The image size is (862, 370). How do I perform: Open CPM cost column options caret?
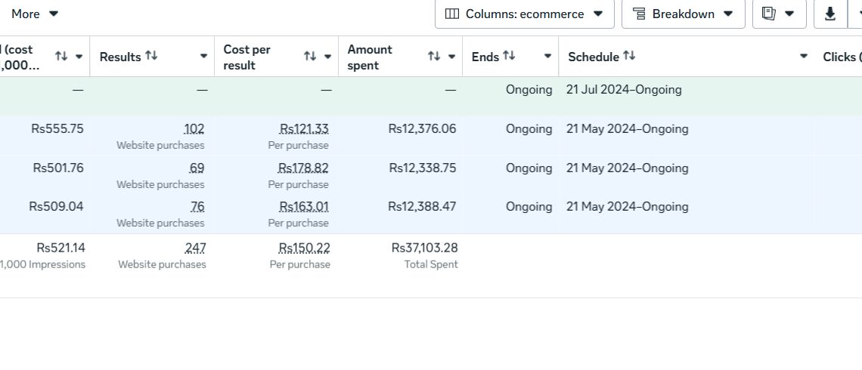pyautogui.click(x=79, y=57)
